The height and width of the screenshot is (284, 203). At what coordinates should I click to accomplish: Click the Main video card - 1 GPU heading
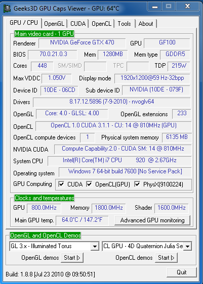(44, 34)
